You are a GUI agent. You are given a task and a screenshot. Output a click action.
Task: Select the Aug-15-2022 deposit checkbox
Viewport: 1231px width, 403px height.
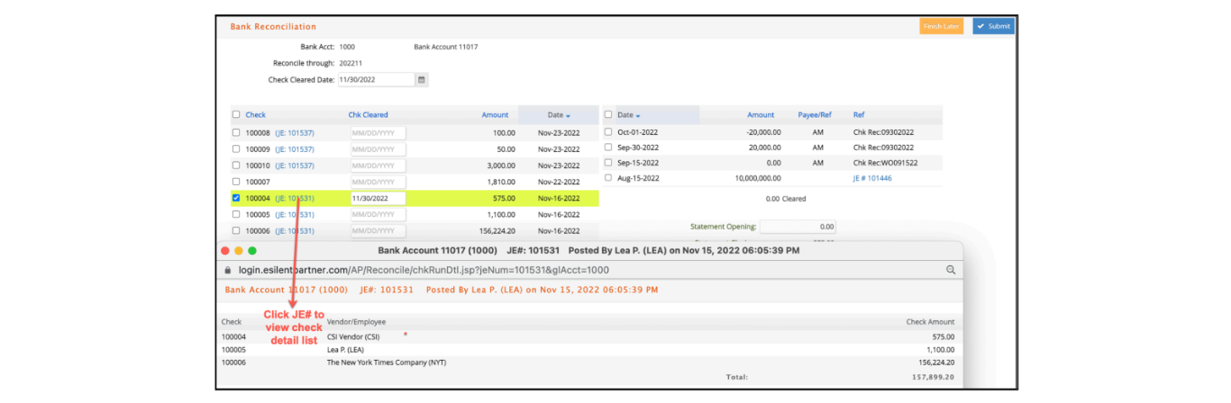pyautogui.click(x=608, y=178)
